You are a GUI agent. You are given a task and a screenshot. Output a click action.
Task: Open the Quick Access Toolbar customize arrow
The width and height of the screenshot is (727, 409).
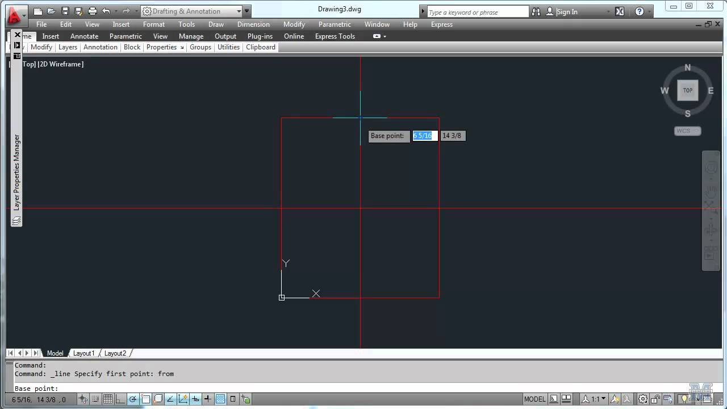pos(246,11)
